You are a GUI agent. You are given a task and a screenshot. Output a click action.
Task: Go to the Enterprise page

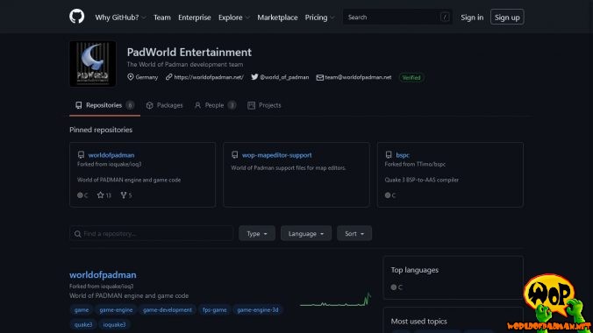pyautogui.click(x=195, y=18)
